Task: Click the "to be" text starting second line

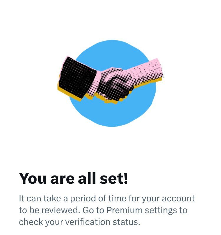Action: 29,210
